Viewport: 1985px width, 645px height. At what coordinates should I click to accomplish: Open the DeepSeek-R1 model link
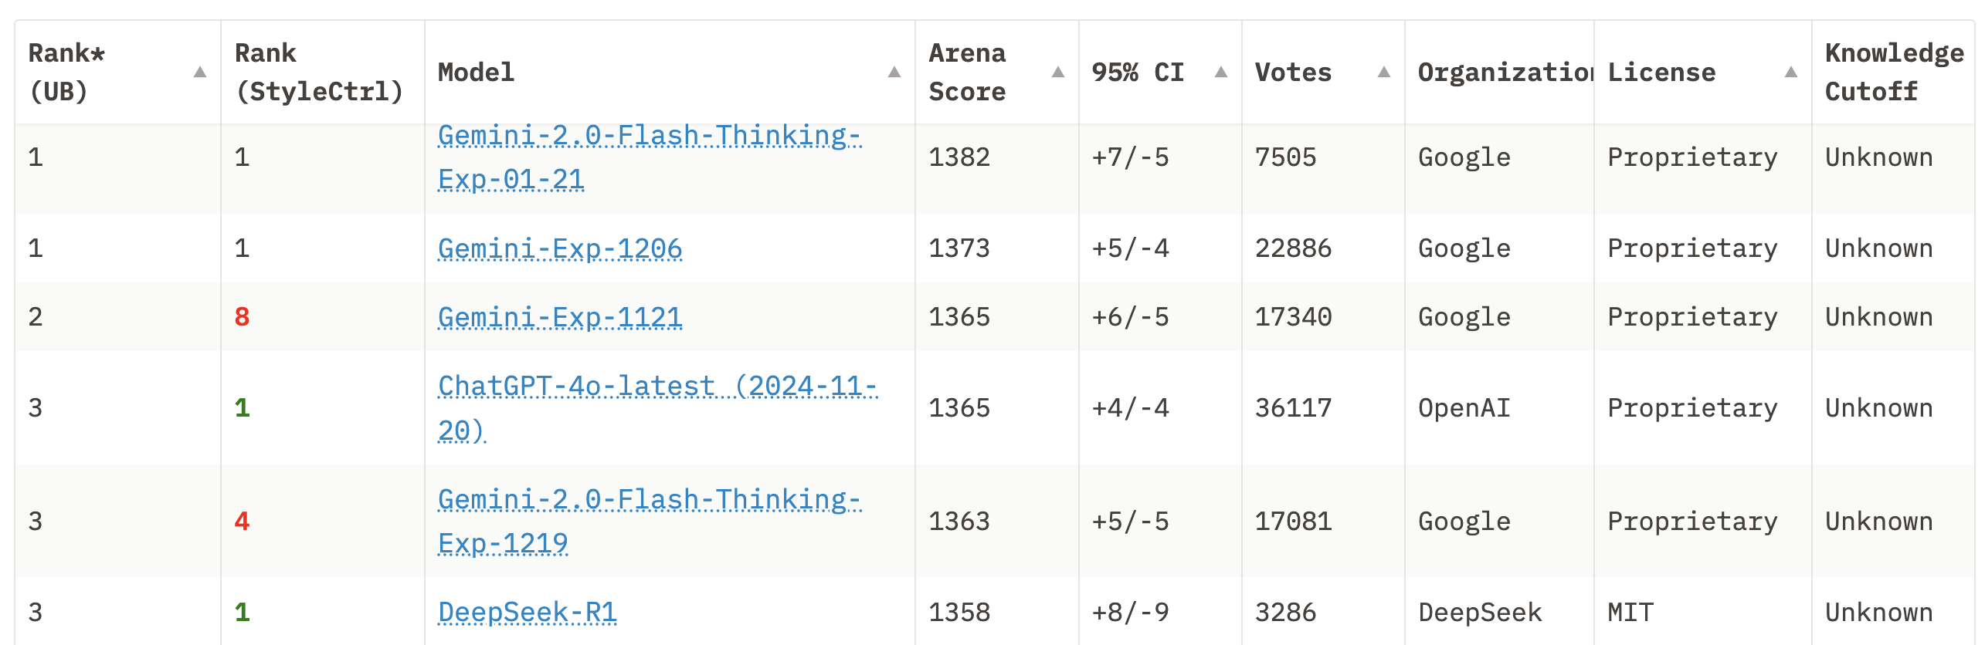528,612
